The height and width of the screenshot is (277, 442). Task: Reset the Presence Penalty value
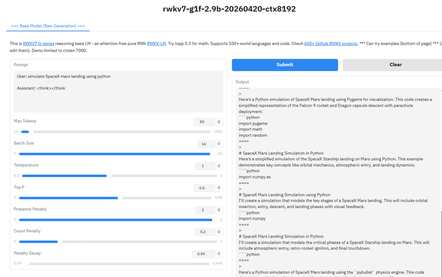tap(219, 210)
